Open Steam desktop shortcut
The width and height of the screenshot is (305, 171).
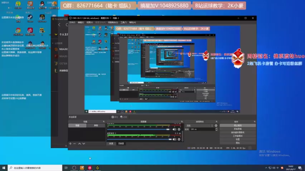tap(30, 19)
